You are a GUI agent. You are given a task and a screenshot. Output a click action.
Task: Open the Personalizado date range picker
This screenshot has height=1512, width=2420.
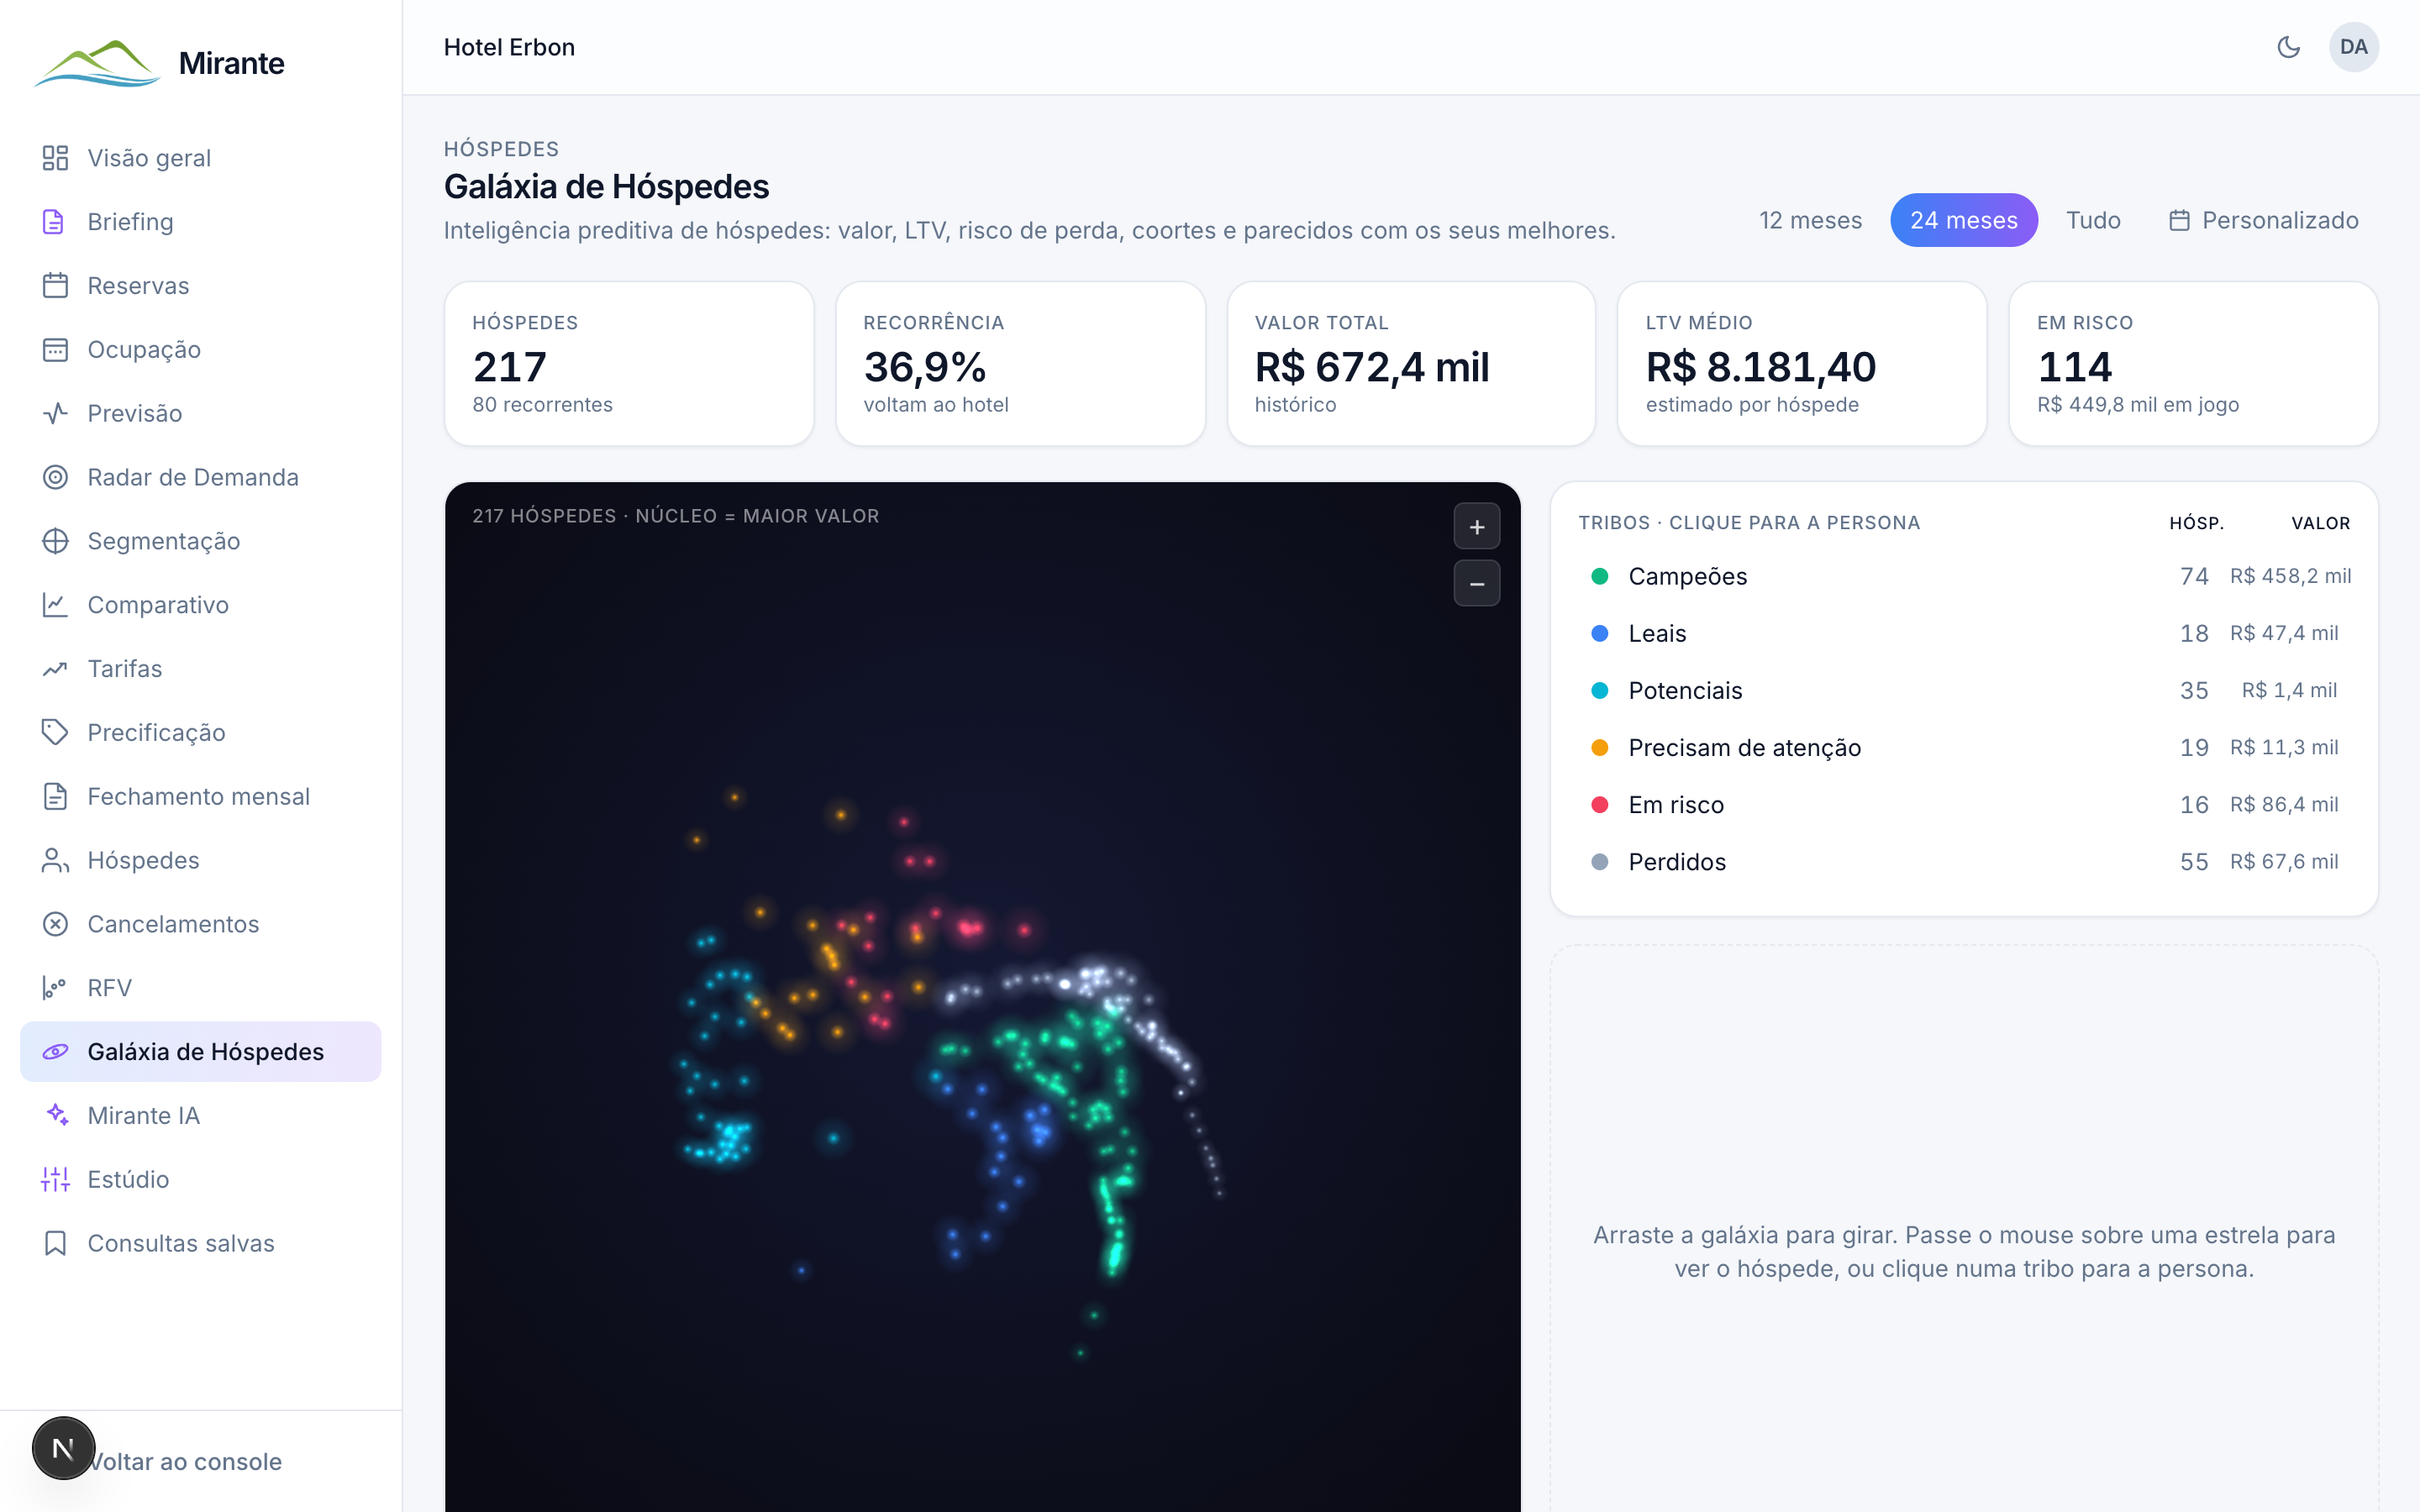(x=2264, y=220)
